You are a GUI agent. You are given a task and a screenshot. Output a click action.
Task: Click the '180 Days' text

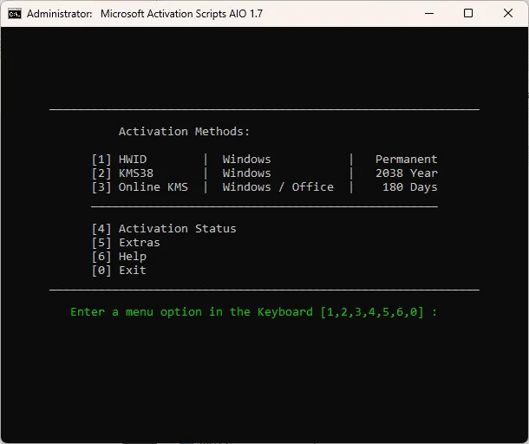[410, 187]
